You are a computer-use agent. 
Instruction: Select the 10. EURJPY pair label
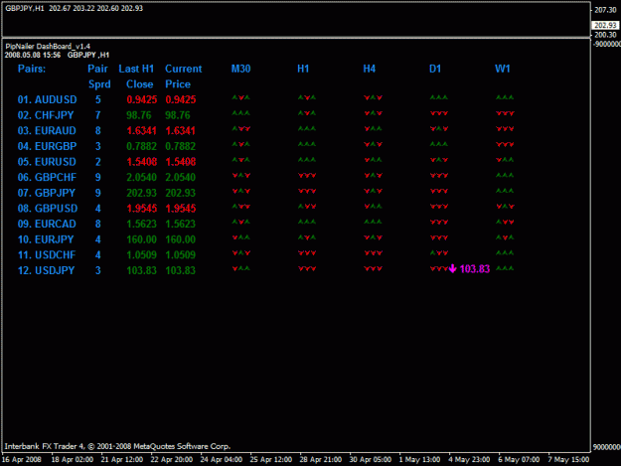click(46, 239)
